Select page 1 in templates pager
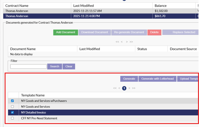Screen dimensions: 199x127 124,88
